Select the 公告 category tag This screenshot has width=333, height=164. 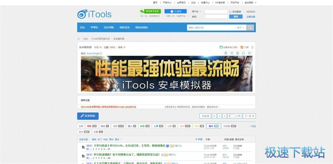(x=171, y=126)
